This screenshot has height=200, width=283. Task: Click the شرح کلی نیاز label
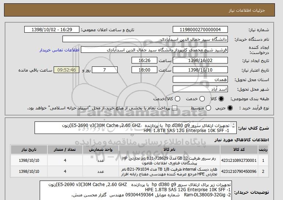click(x=254, y=128)
